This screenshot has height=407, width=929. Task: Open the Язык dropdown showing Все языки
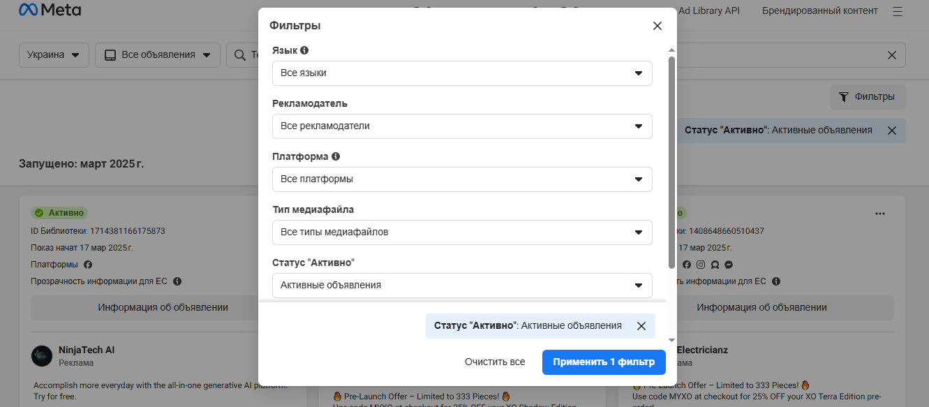coord(462,73)
